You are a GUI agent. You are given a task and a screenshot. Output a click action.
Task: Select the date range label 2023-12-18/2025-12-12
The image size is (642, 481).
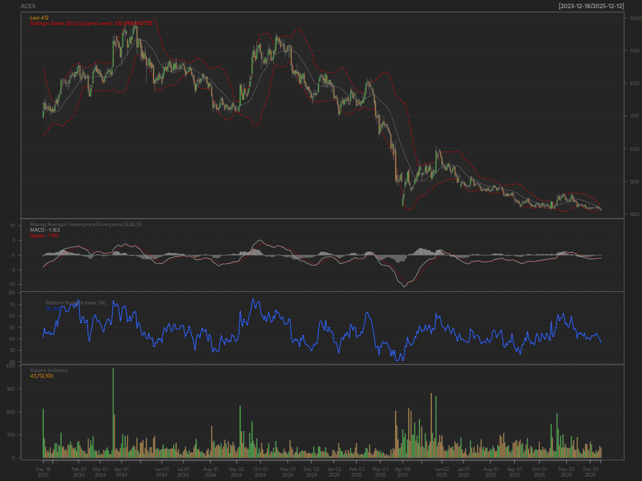coord(591,6)
